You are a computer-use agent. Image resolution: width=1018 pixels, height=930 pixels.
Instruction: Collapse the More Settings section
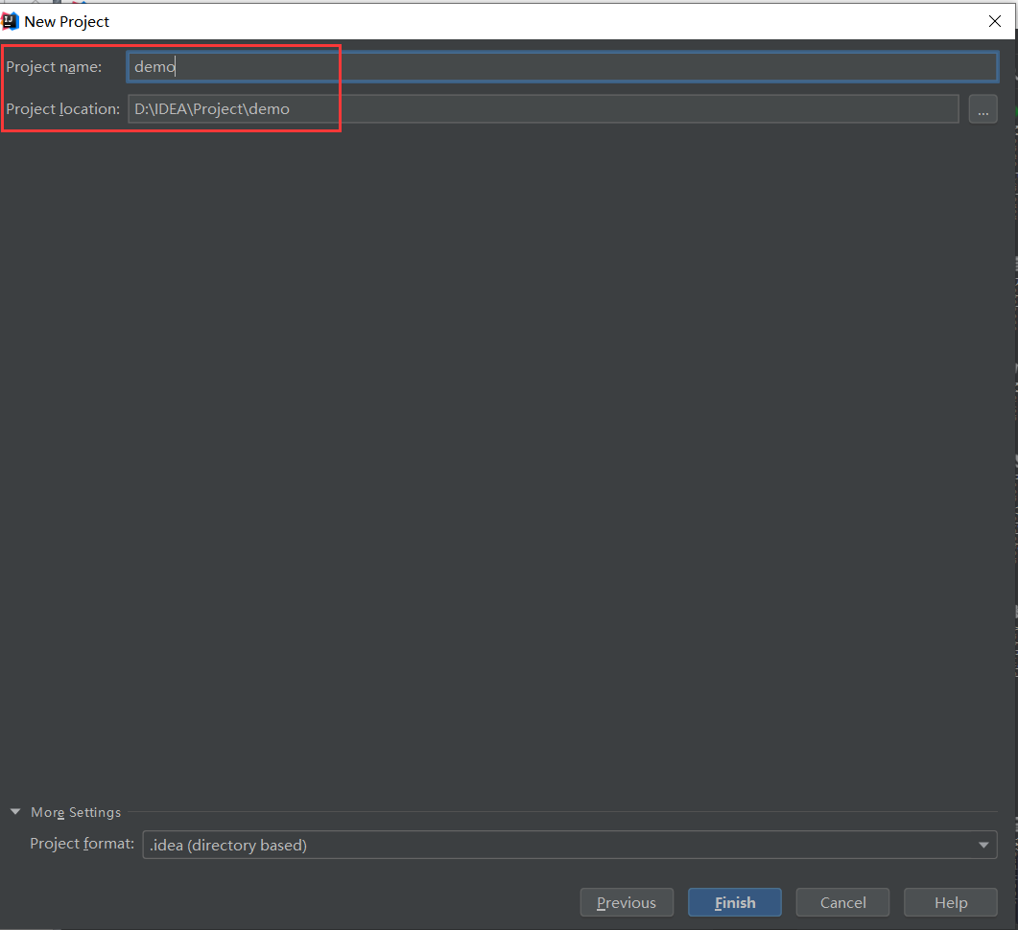tap(15, 812)
